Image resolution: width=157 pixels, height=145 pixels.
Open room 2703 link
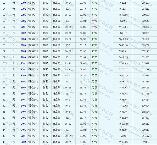[23, 3]
